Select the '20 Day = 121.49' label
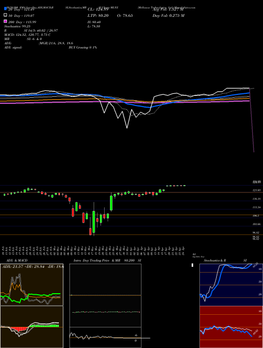 pos(21,9)
